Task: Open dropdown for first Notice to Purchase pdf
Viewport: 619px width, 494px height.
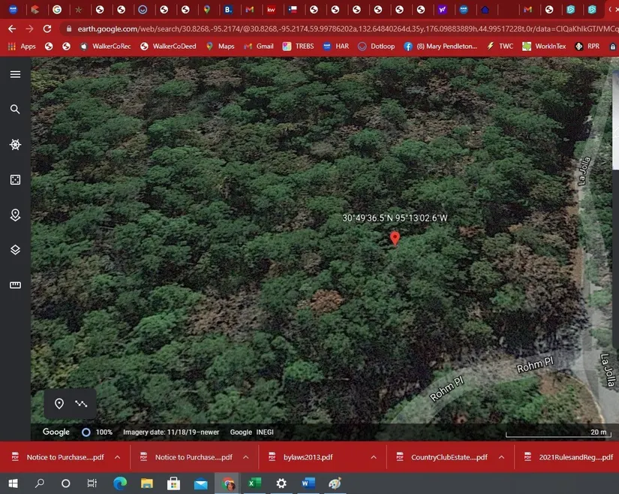Action: (x=118, y=457)
